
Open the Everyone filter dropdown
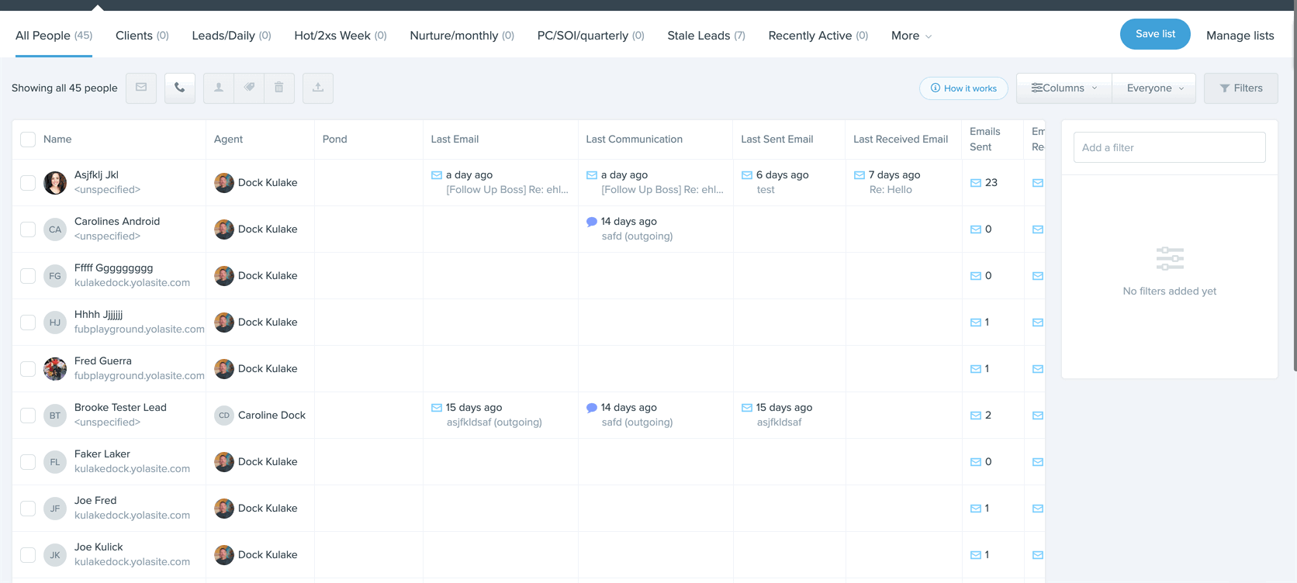coord(1154,88)
